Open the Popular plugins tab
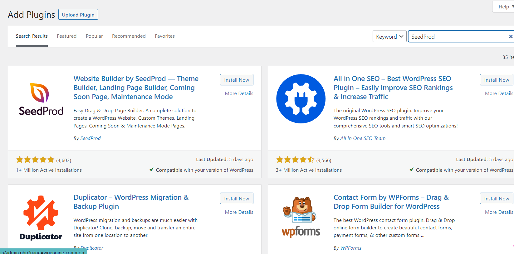514x254 pixels. [94, 36]
